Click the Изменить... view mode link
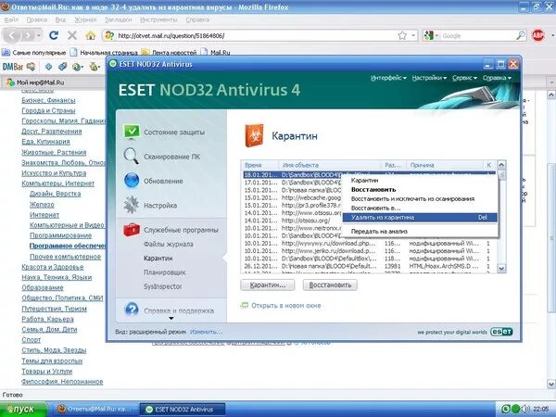Viewport: 556px width, 417px height. pyautogui.click(x=206, y=332)
